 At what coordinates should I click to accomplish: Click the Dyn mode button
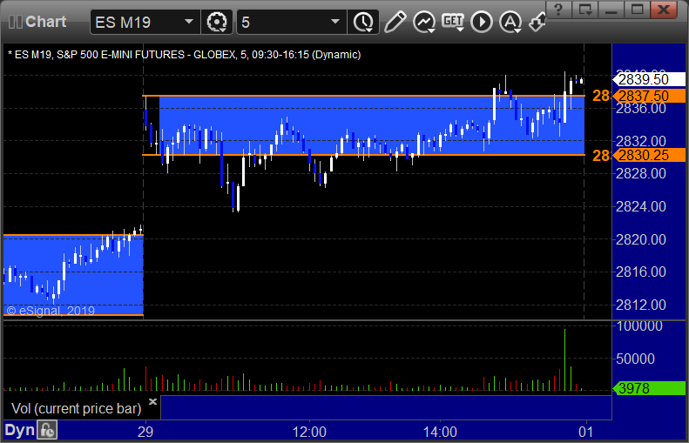pyautogui.click(x=19, y=430)
